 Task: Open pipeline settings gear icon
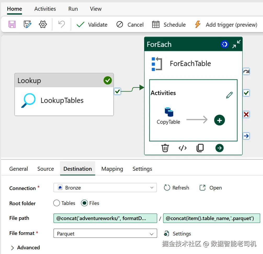point(43,25)
